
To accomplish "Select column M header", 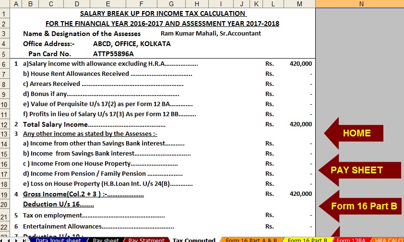I will pyautogui.click(x=299, y=4).
